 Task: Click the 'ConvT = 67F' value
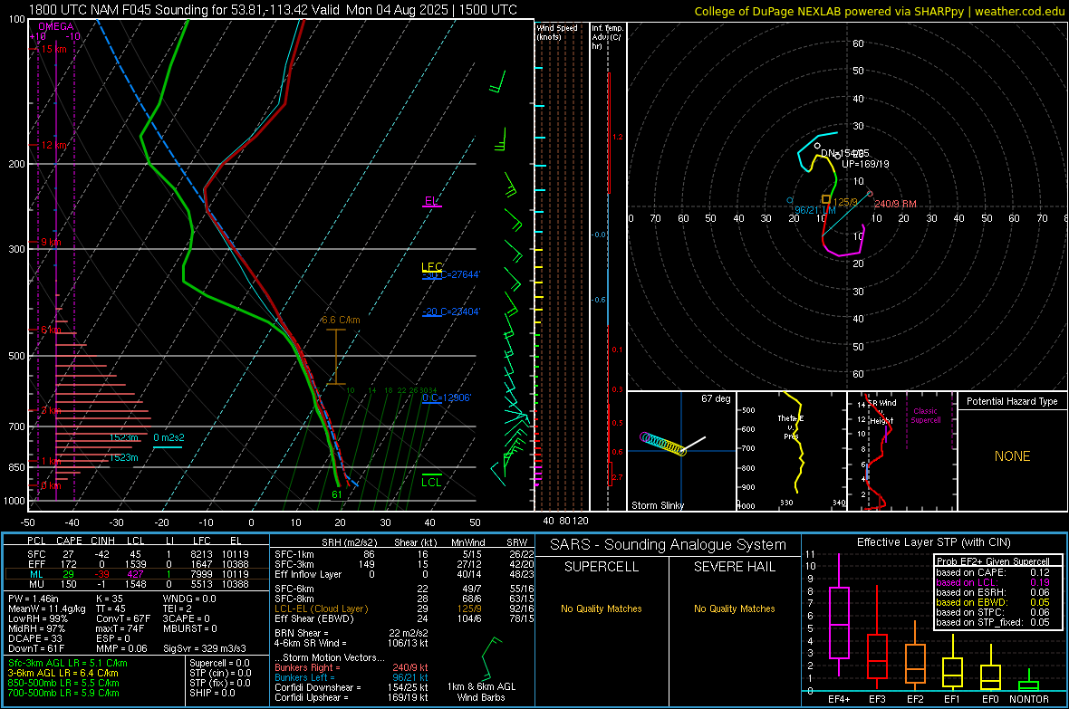tap(123, 618)
